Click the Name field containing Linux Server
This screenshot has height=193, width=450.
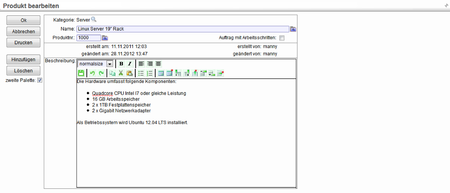pos(182,29)
